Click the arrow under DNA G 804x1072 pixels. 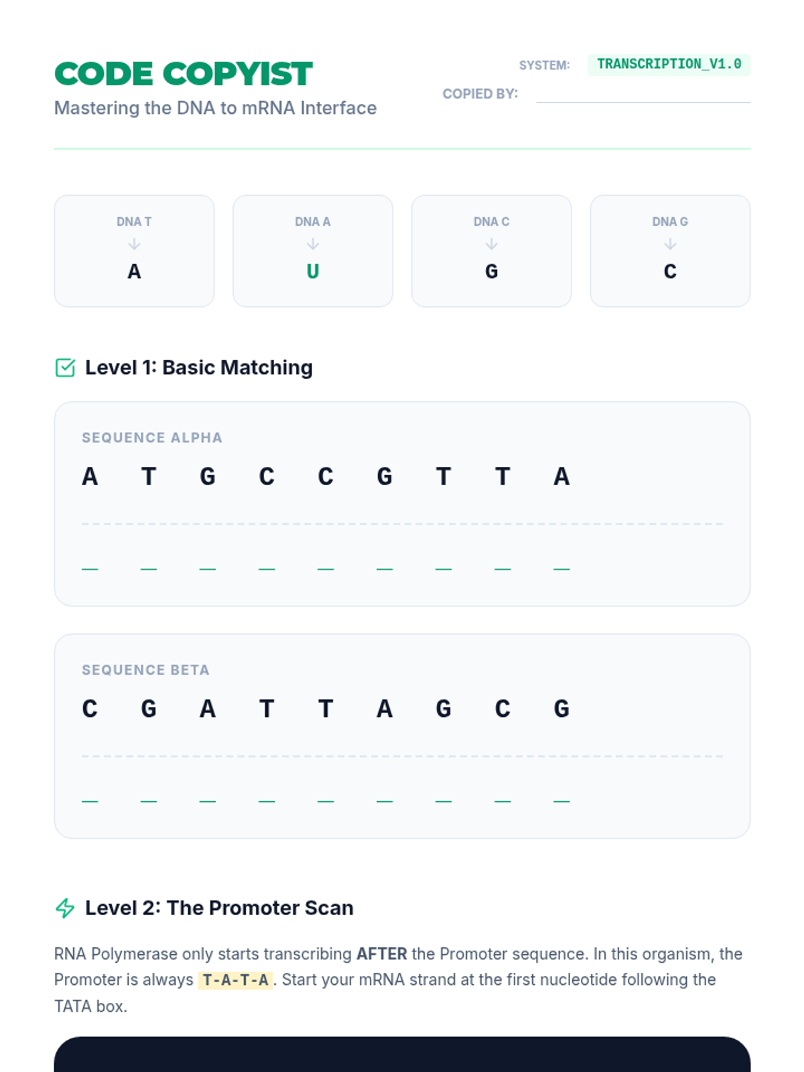(670, 245)
